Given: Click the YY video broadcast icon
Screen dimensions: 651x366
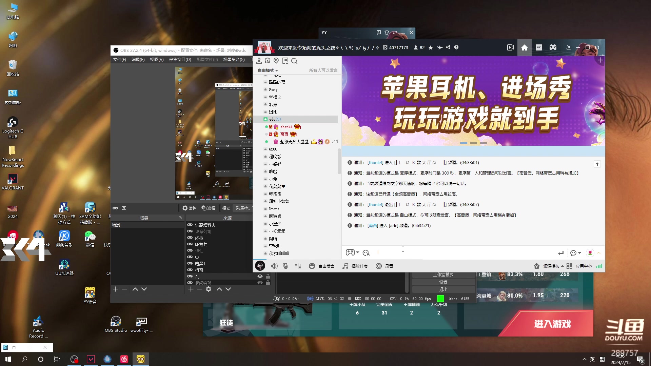Looking at the screenshot, I should coord(510,48).
